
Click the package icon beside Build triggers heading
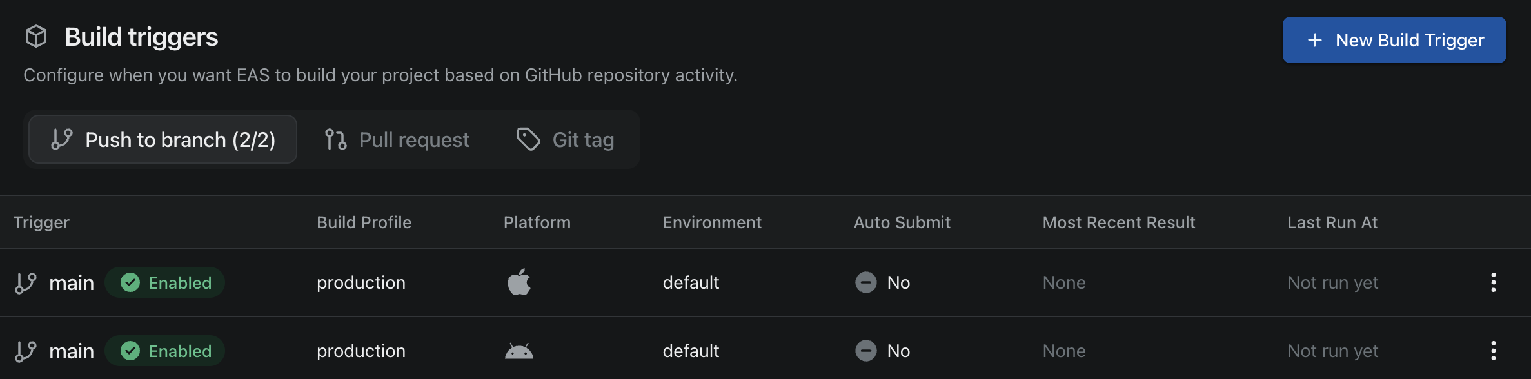pos(35,37)
